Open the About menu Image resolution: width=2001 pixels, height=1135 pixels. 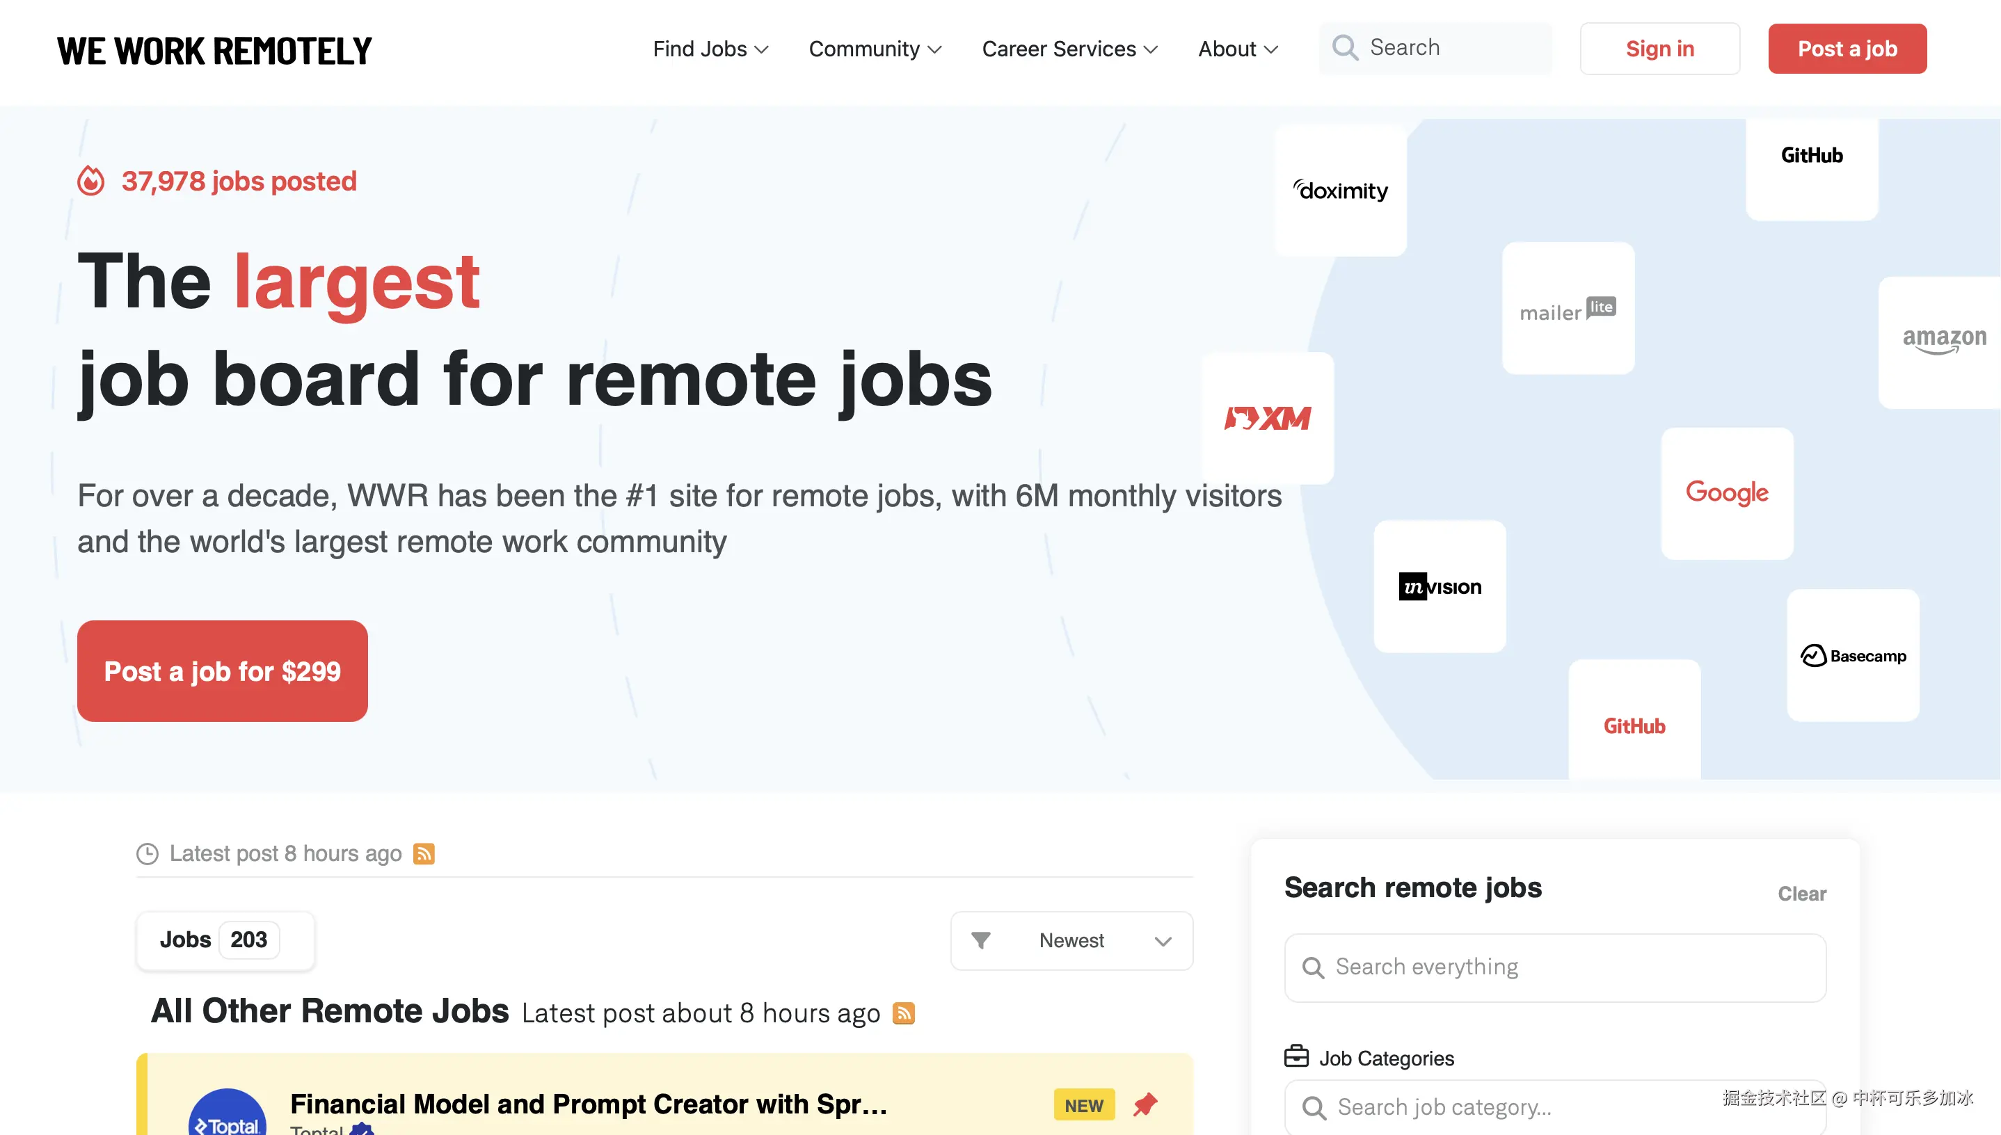[x=1238, y=49]
